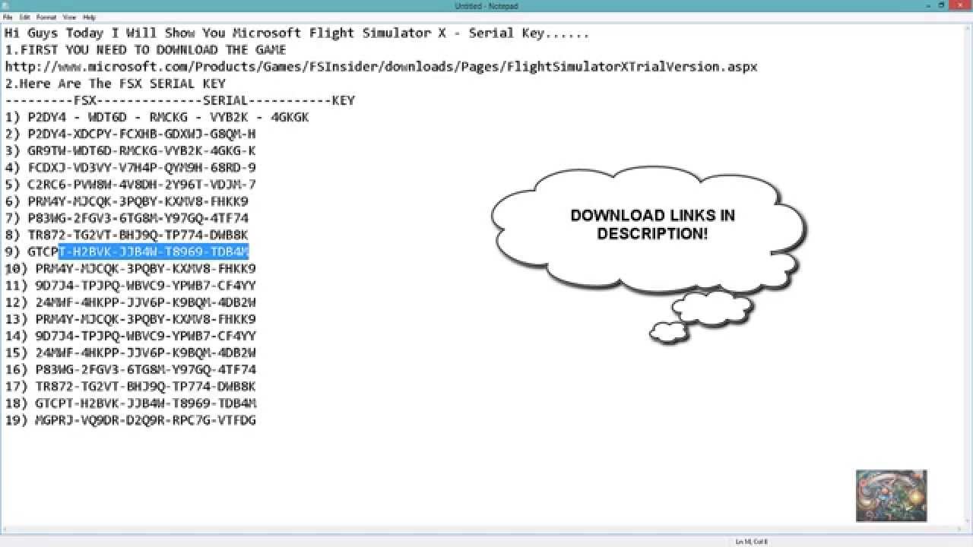Click the vertical scrollbar down arrow
The width and height of the screenshot is (973, 547).
point(967,522)
